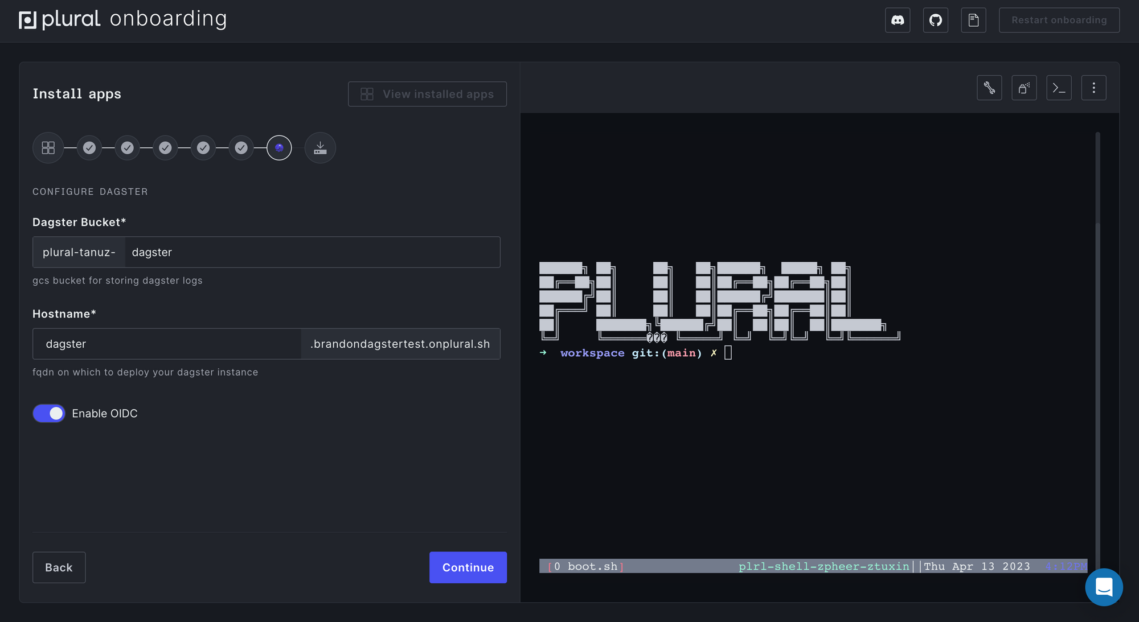Select the install download stepper step
Screen dimensions: 1139x622
pyautogui.click(x=320, y=148)
